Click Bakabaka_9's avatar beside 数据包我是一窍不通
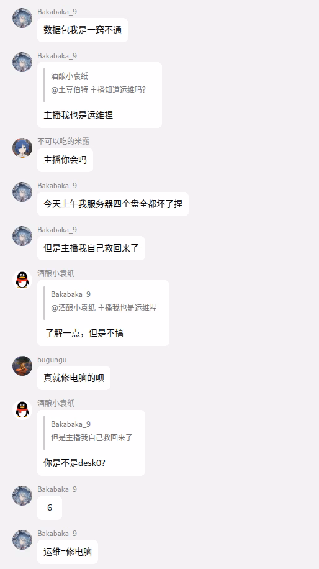Viewport: 319px width, 569px height. [x=22, y=18]
